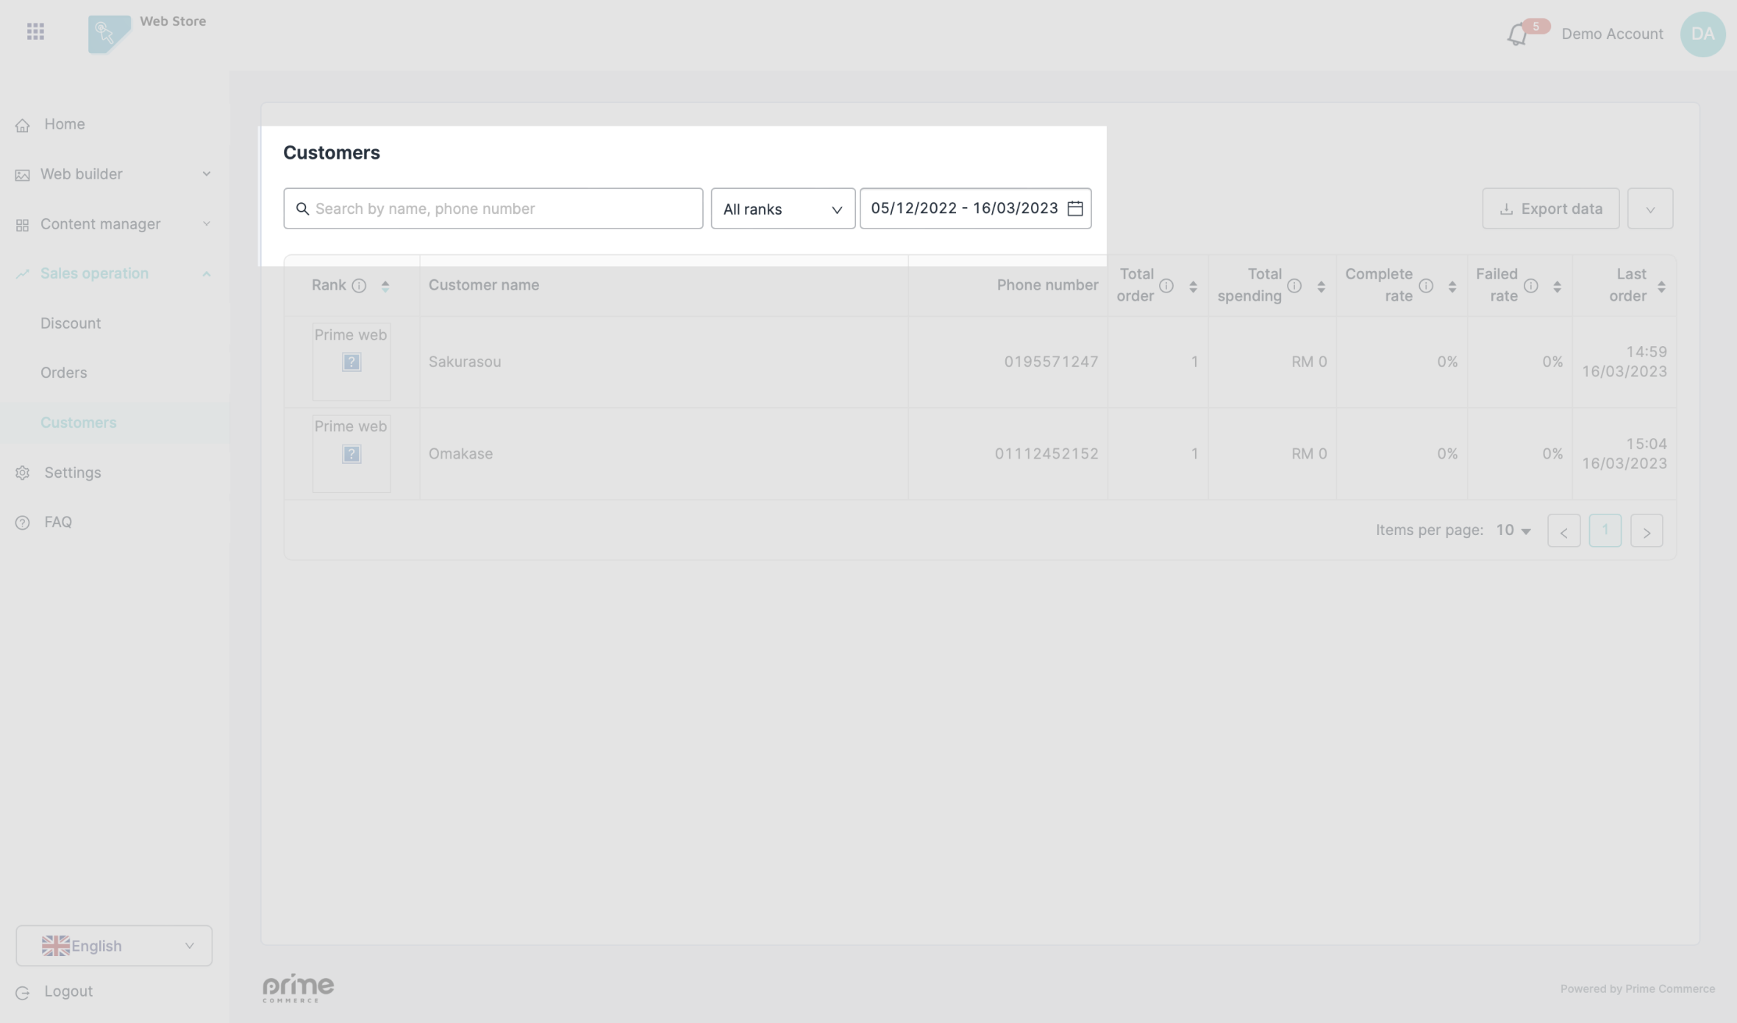The height and width of the screenshot is (1023, 1737).
Task: Open Discount in the sidebar
Action: click(x=71, y=323)
